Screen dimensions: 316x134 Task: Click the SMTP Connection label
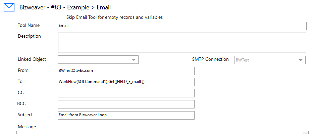[210, 59]
